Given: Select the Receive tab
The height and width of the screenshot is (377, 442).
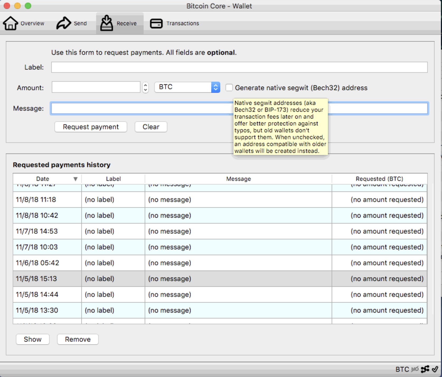Looking at the screenshot, I should point(120,23).
